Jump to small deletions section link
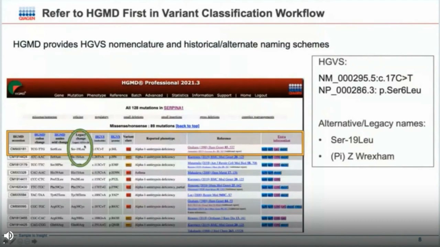 133,117
